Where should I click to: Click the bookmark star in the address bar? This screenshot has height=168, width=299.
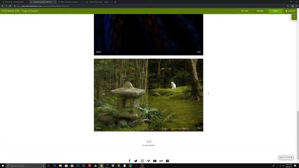click(x=288, y=6)
